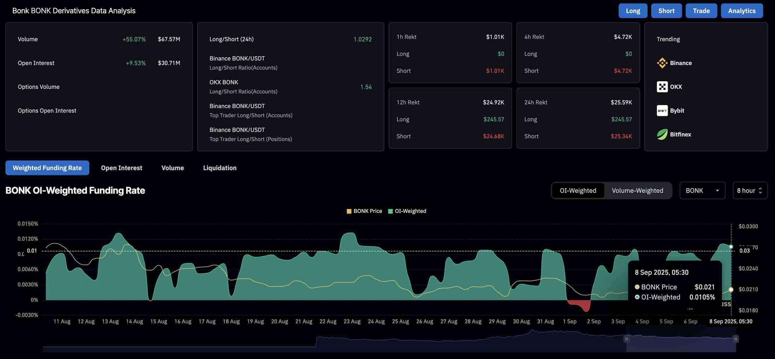
Task: Click the 8 hour stepper arrows
Action: coord(760,190)
